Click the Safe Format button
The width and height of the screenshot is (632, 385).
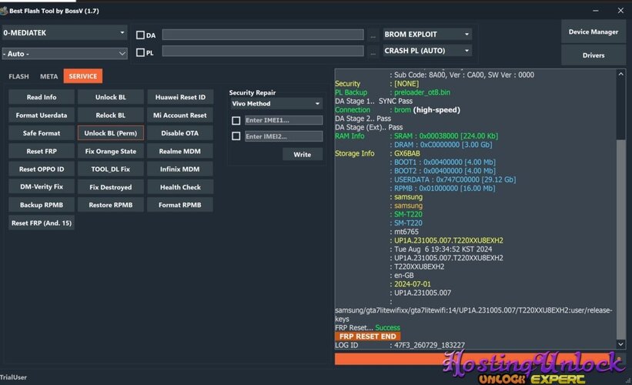42,133
